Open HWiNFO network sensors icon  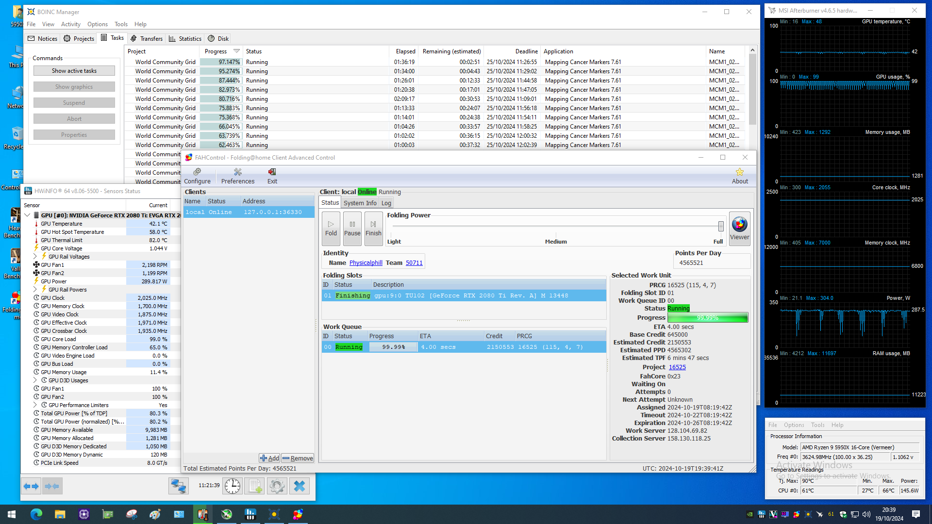179,486
